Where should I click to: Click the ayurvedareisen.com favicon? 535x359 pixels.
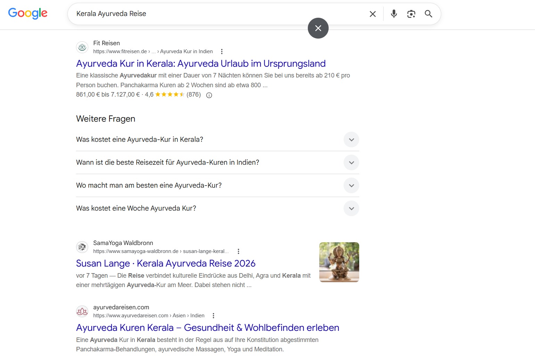(x=82, y=311)
